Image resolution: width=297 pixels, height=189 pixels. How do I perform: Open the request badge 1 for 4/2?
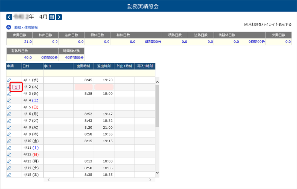click(16, 87)
